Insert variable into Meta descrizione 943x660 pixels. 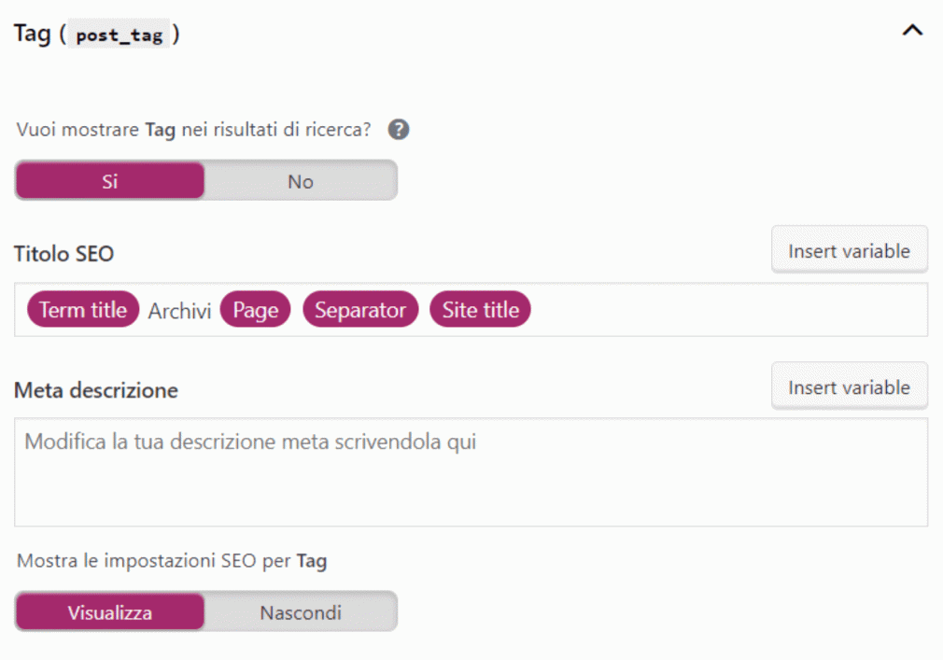click(x=850, y=386)
